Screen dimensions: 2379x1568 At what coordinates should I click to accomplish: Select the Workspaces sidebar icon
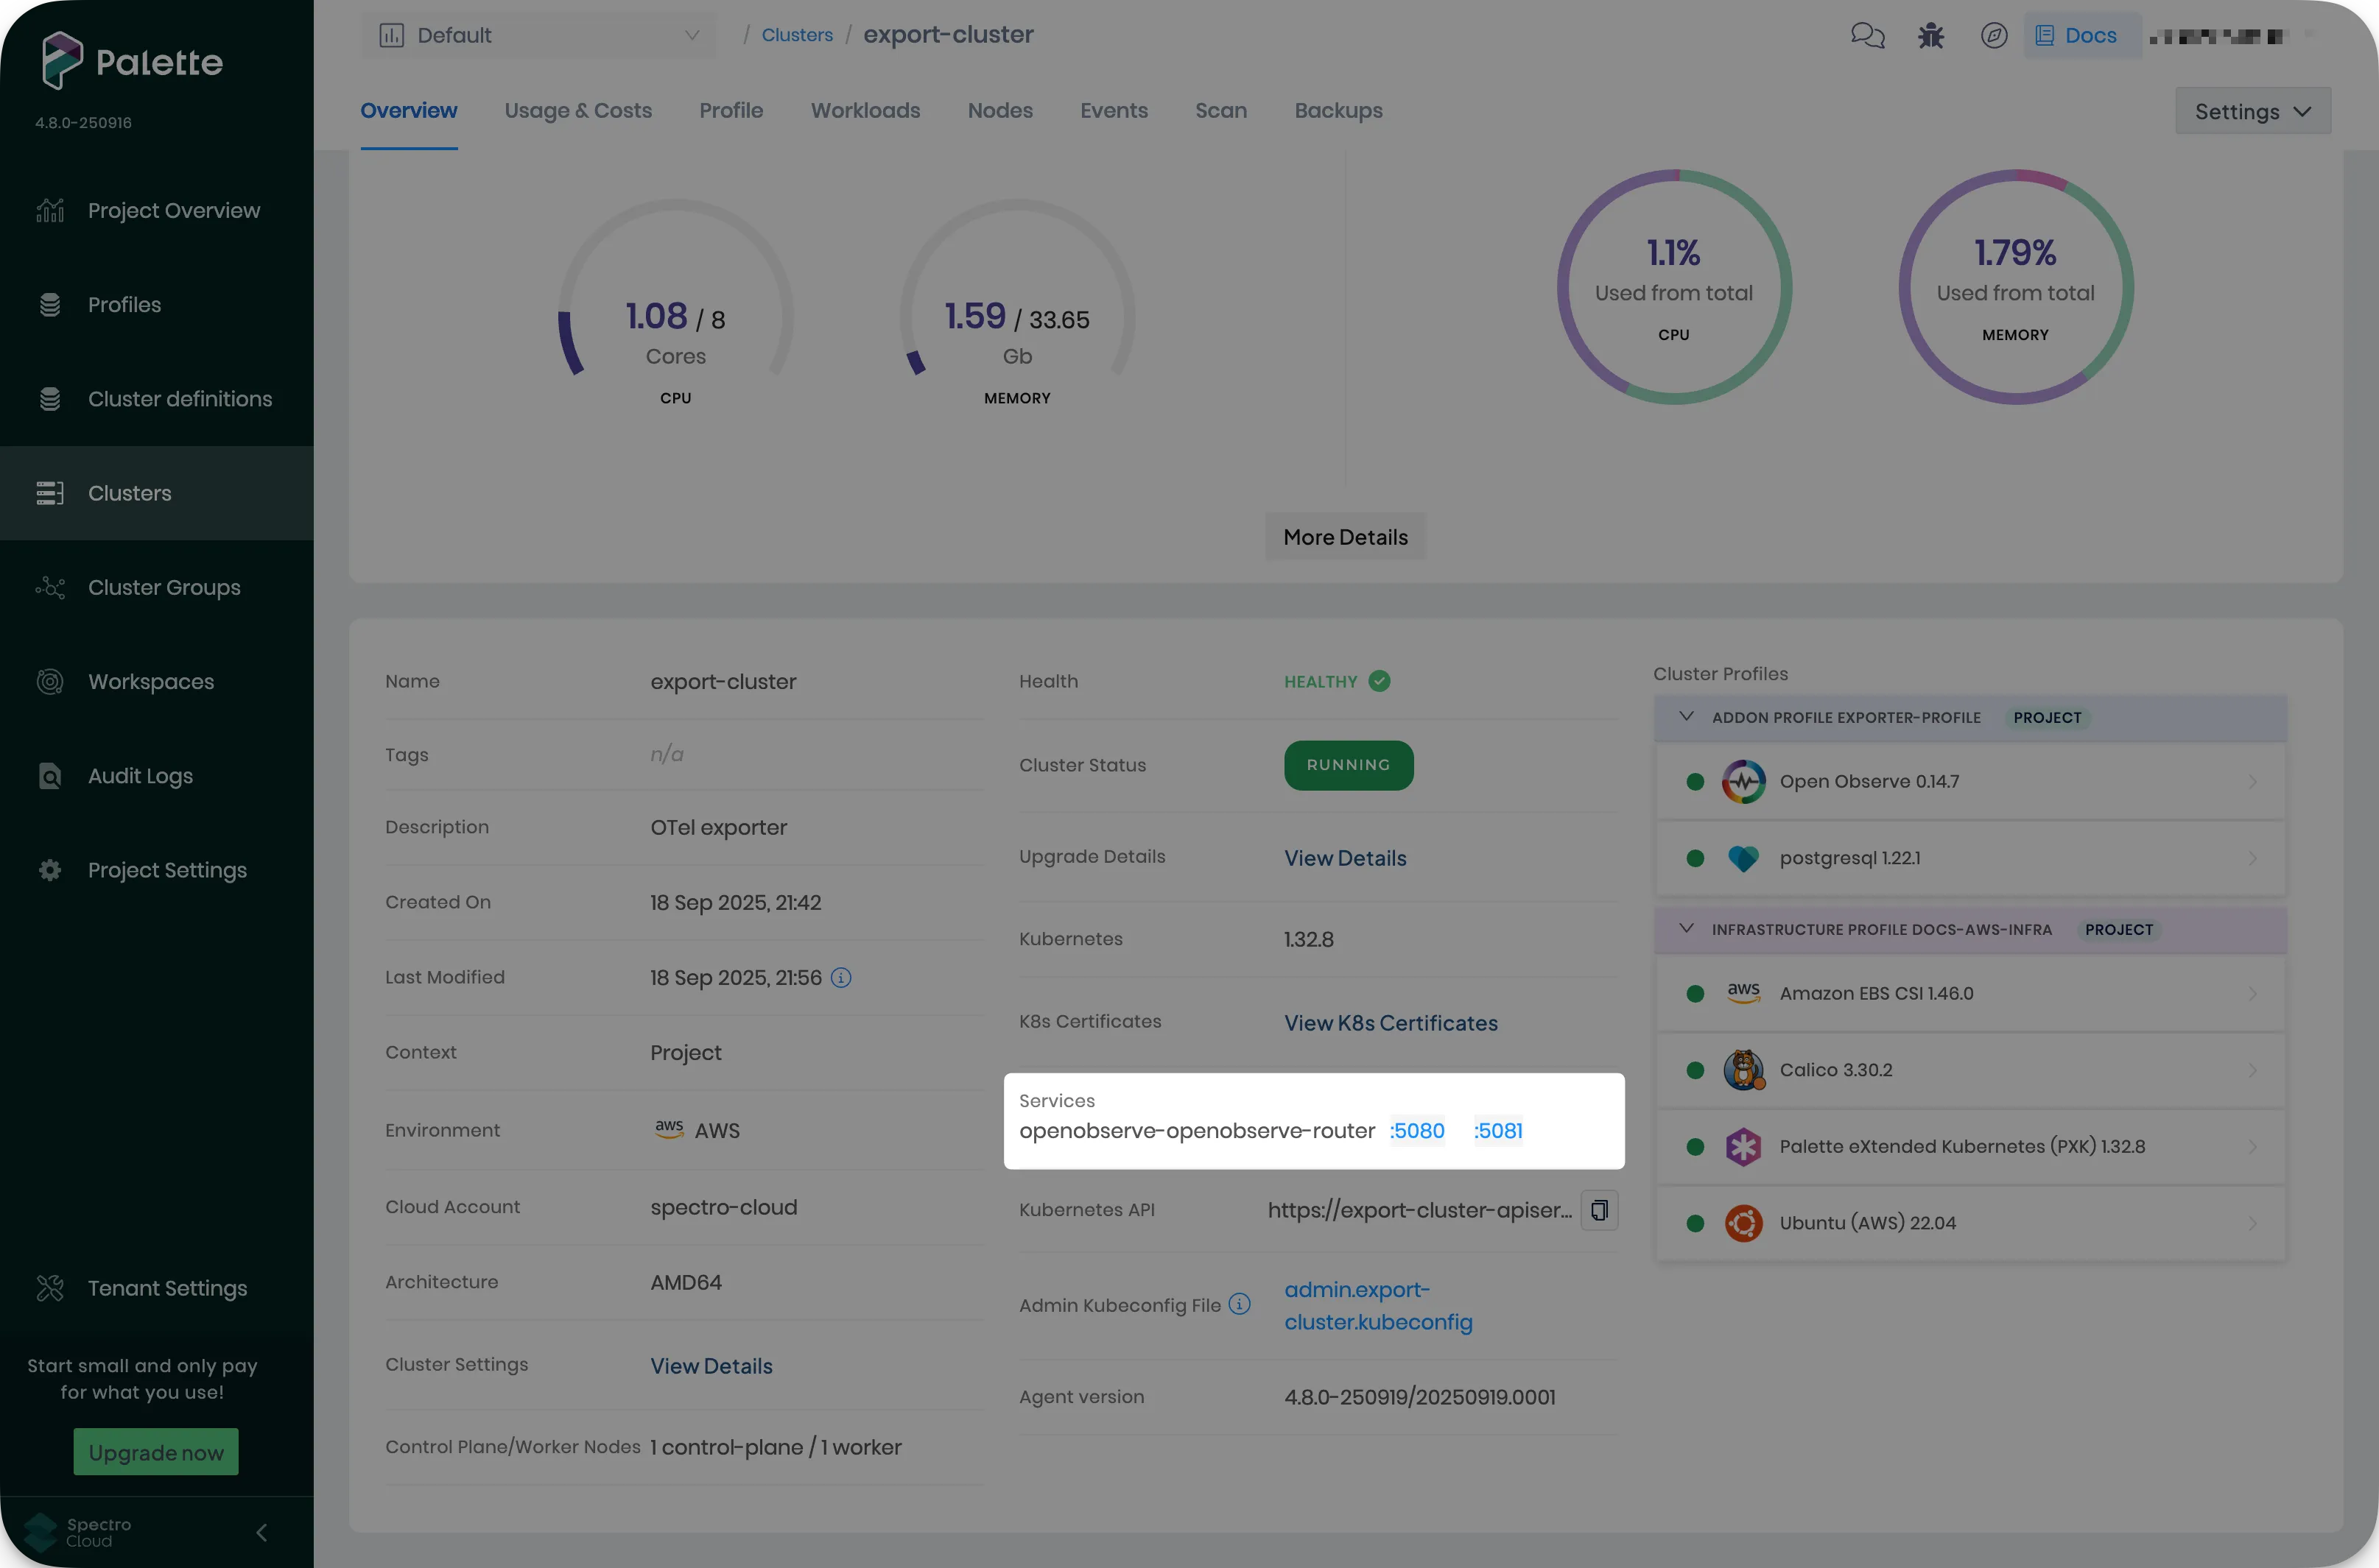(x=50, y=681)
